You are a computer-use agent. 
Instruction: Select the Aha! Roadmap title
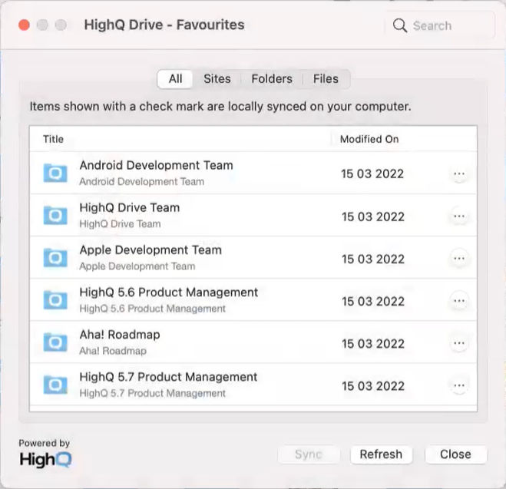[x=120, y=335]
